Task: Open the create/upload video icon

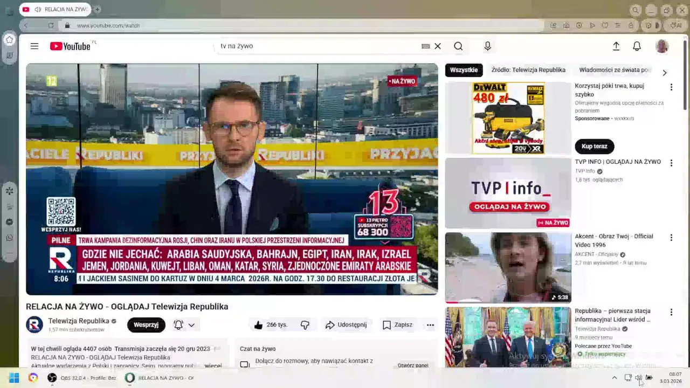Action: tap(616, 46)
